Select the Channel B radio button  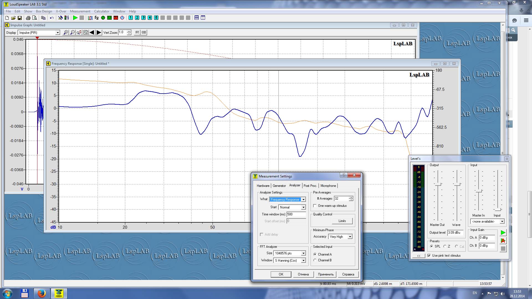(315, 260)
